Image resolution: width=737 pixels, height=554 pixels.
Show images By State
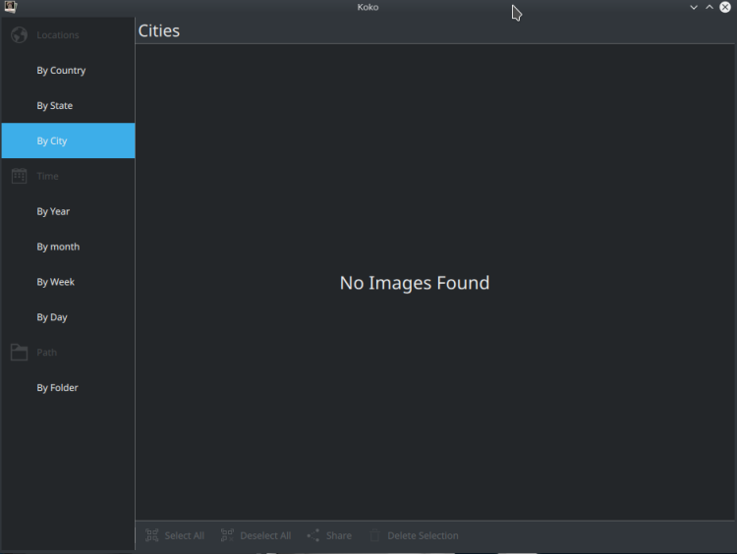(68, 105)
